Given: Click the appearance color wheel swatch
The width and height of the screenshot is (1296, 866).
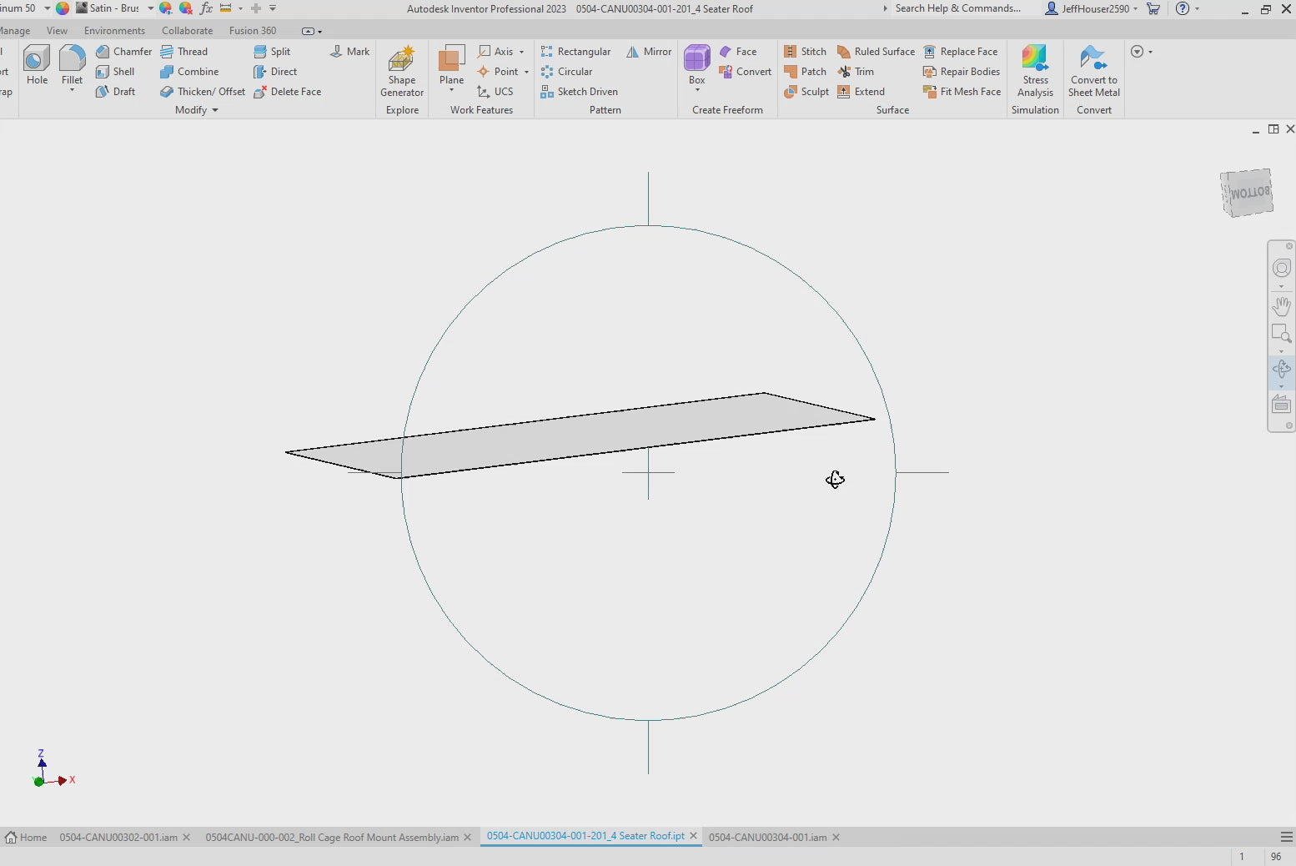Looking at the screenshot, I should [63, 8].
